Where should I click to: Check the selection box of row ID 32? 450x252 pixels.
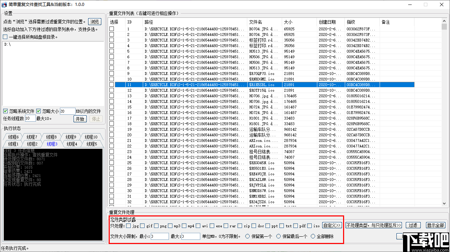pyautogui.click(x=112, y=202)
